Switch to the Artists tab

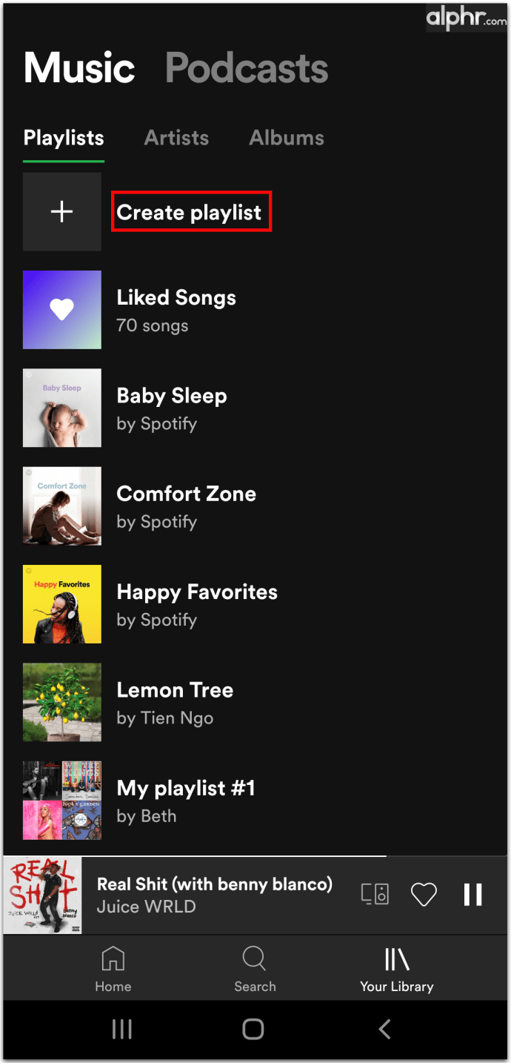(x=176, y=138)
